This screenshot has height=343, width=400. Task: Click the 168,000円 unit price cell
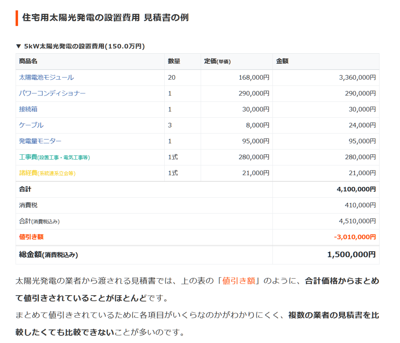tap(254, 77)
